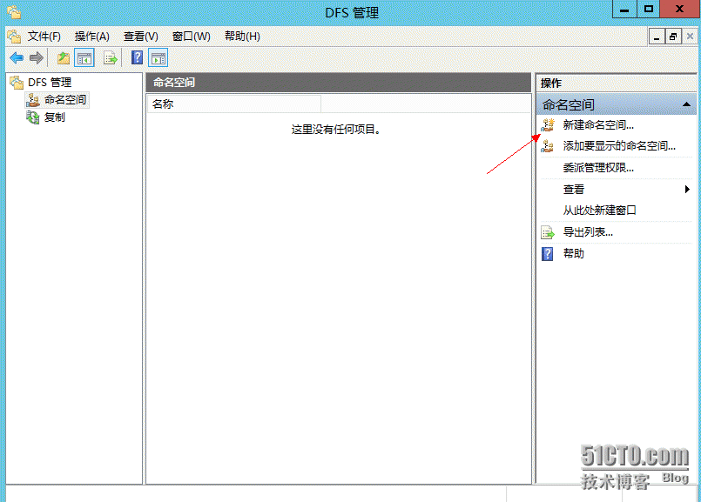Click the 帮助 question-mark icon in actions pane

(x=547, y=254)
